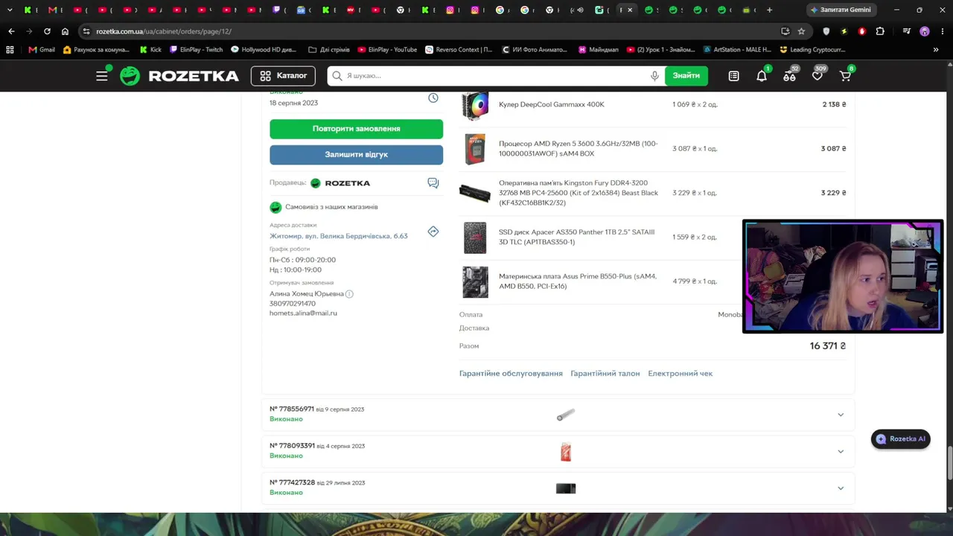Open Гарантійний талон link
Screen dimensions: 953x536
[x=605, y=374]
